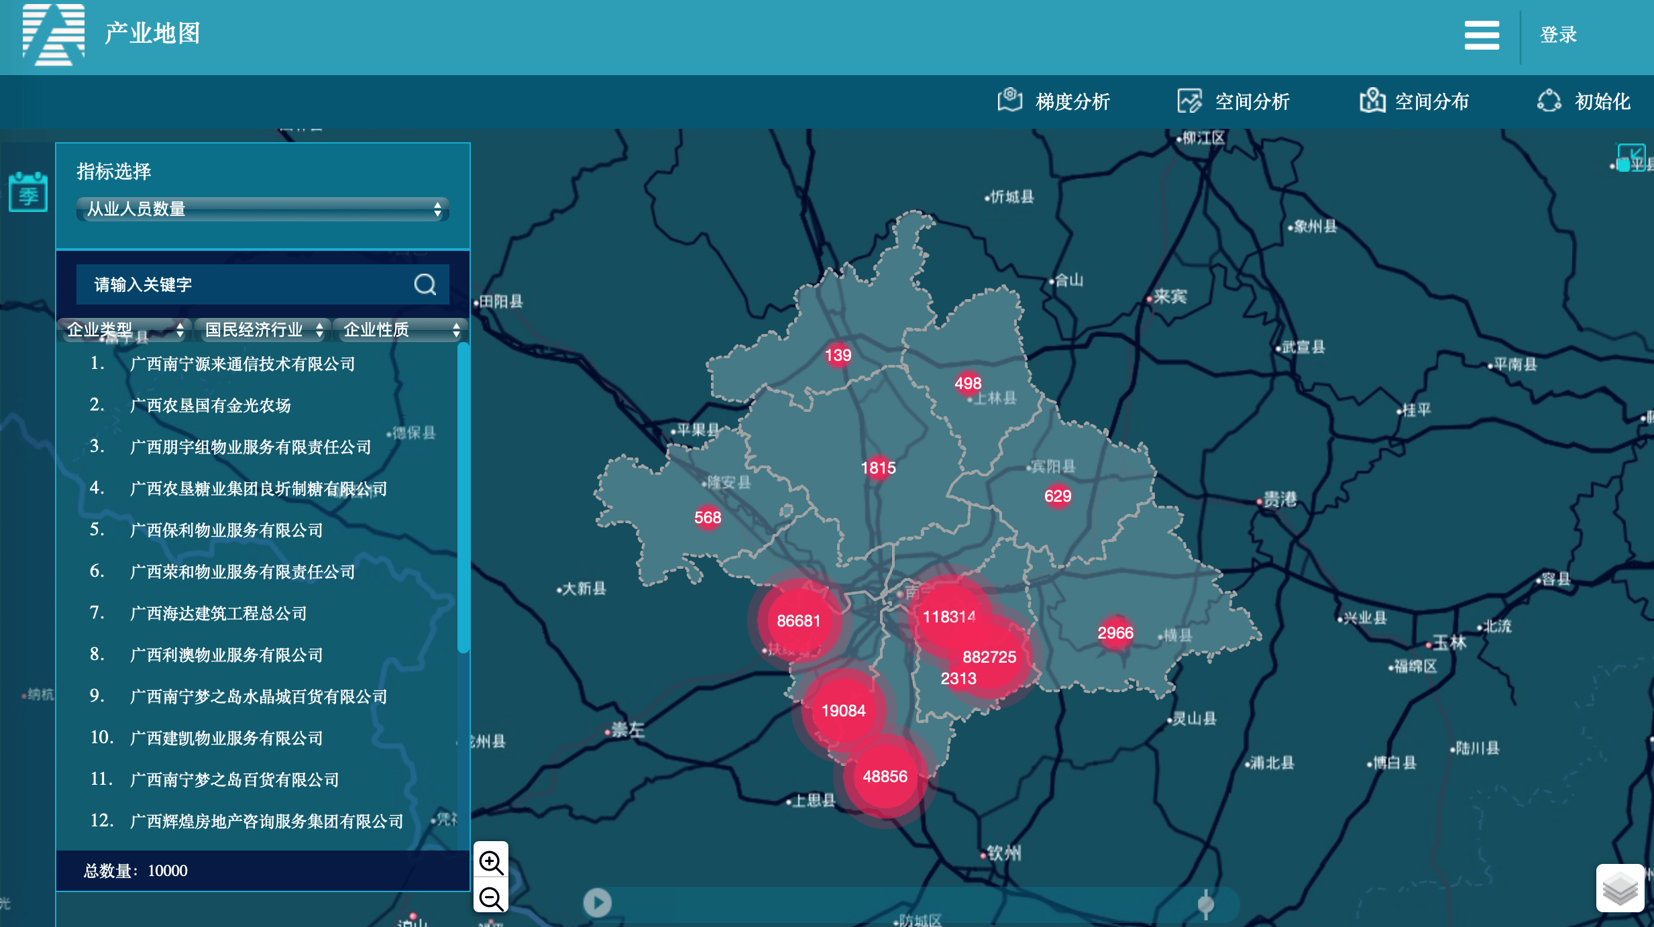The image size is (1654, 927).
Task: Open the 从业人员数量 indicator dropdown
Action: (262, 209)
